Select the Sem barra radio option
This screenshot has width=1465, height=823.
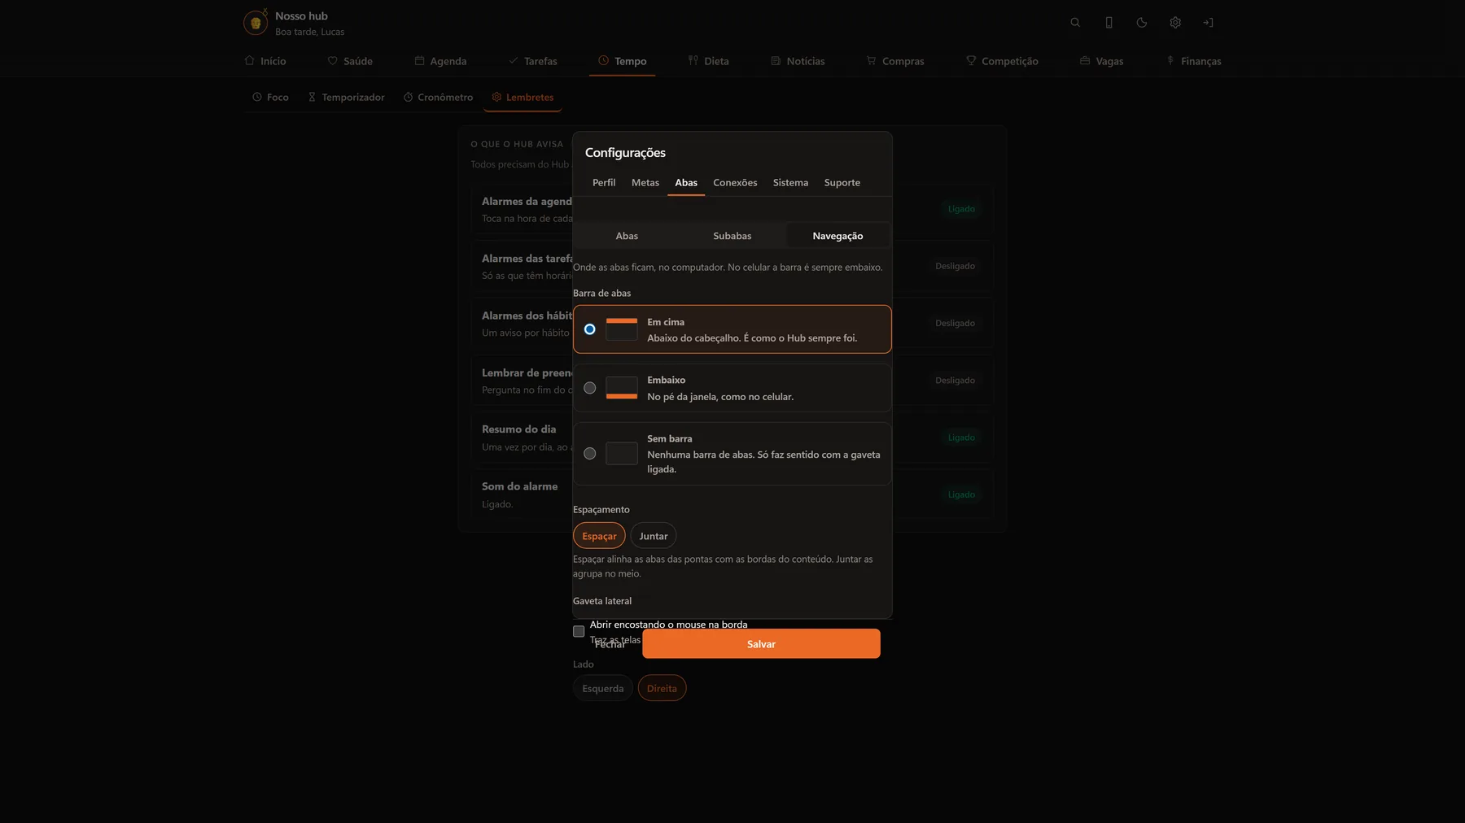(590, 454)
